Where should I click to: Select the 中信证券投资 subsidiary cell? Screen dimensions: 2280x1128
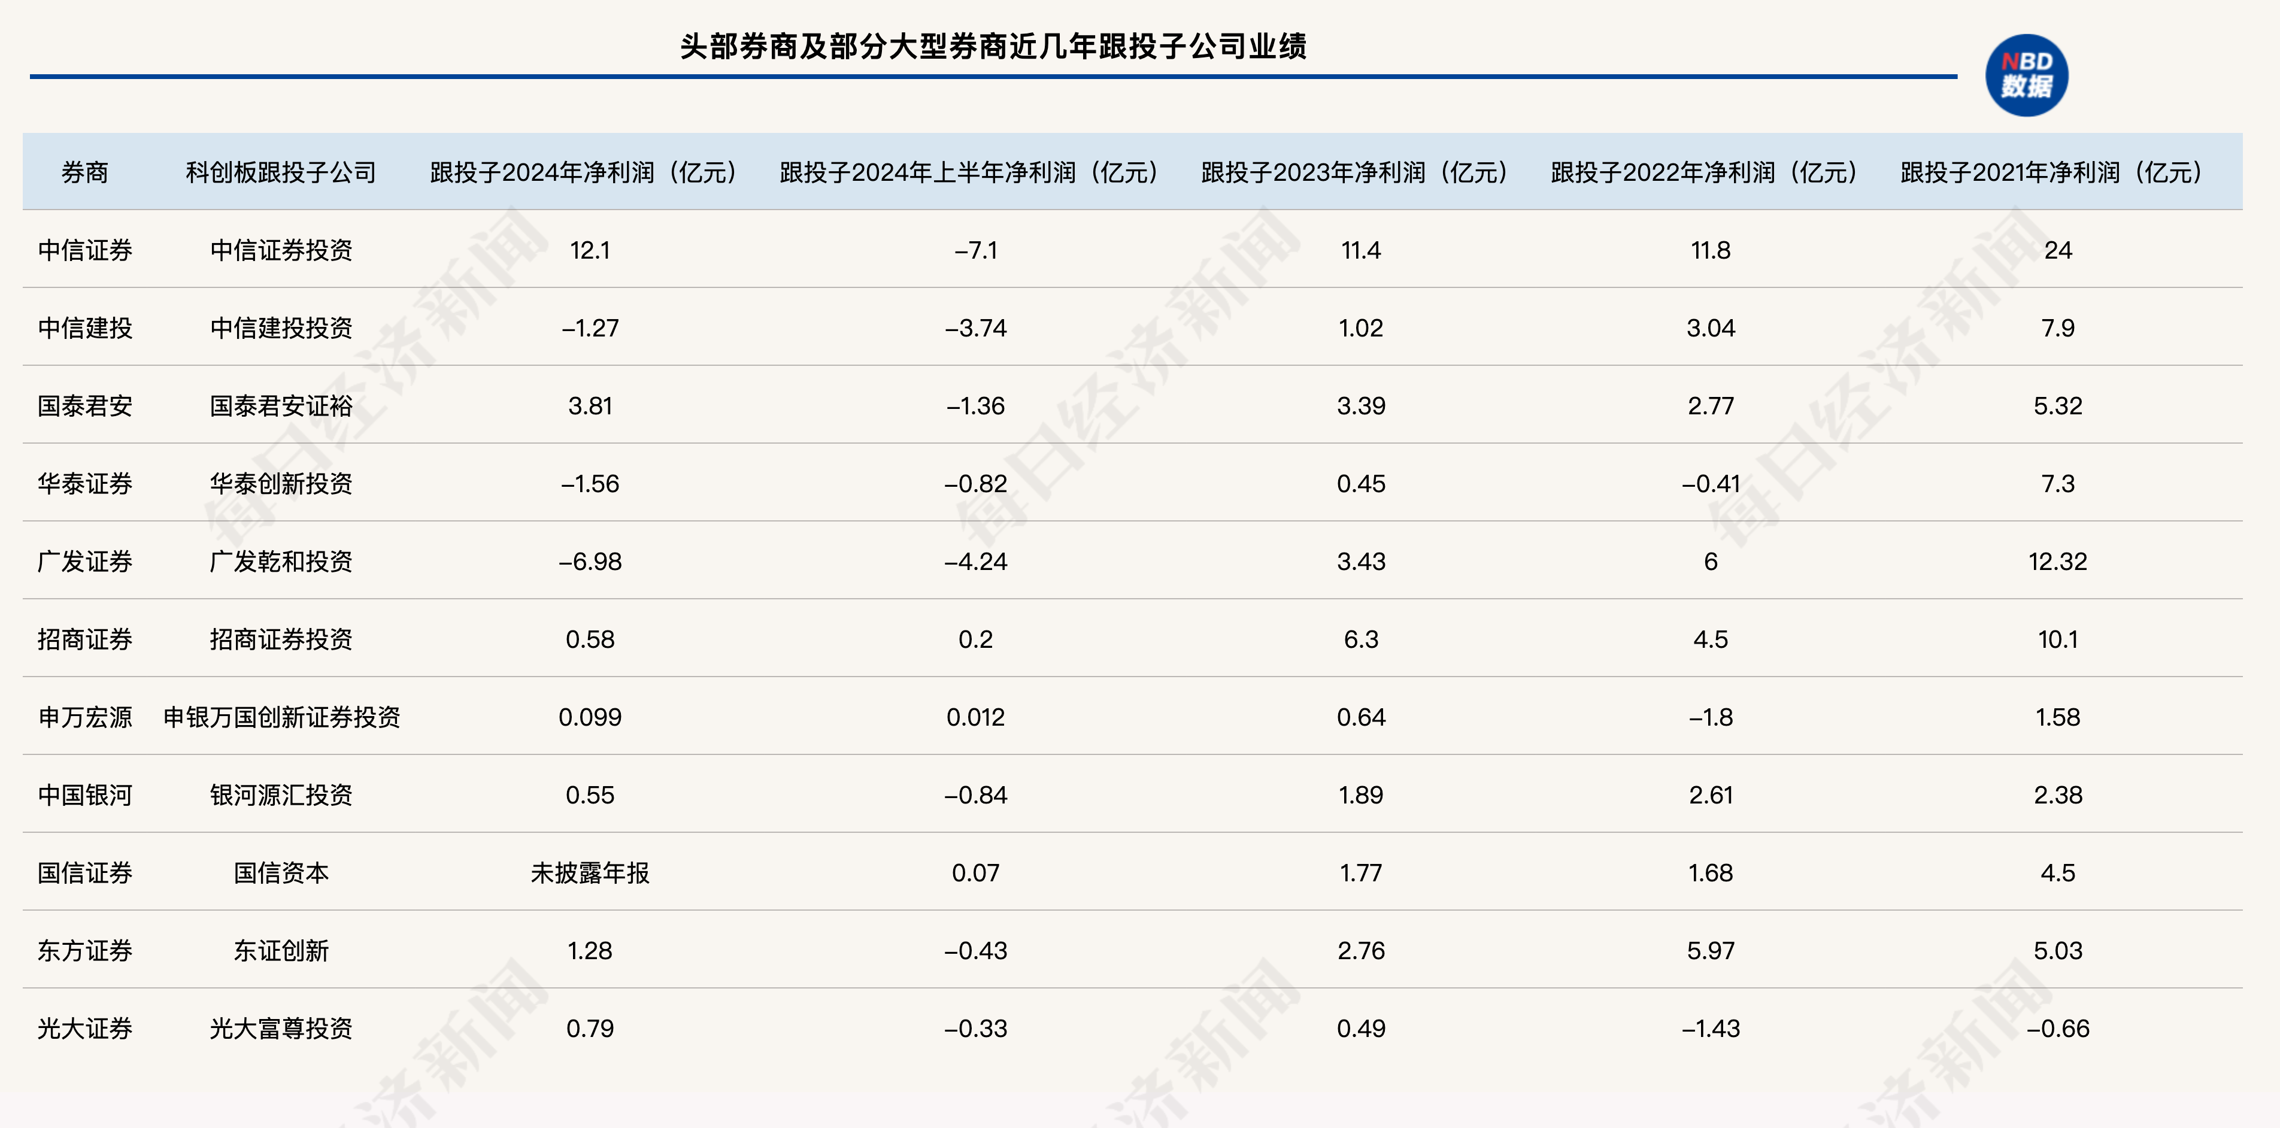point(281,250)
